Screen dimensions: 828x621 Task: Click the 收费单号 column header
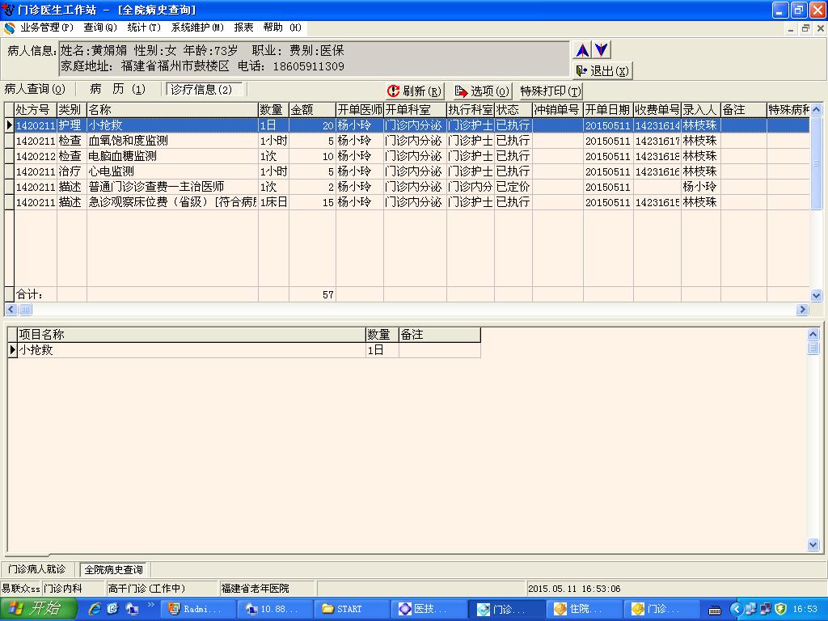657,110
